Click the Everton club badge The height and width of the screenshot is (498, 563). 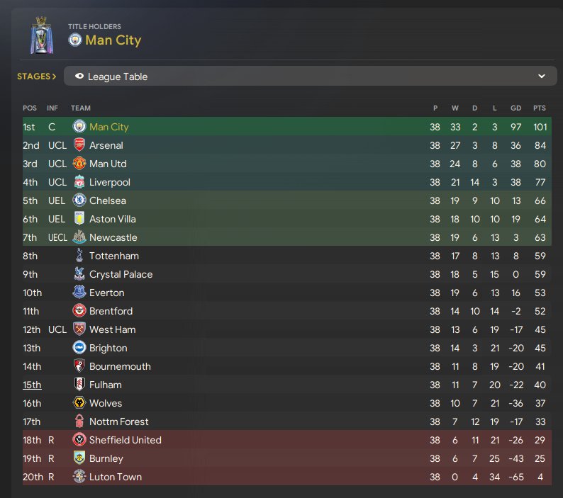pyautogui.click(x=79, y=293)
